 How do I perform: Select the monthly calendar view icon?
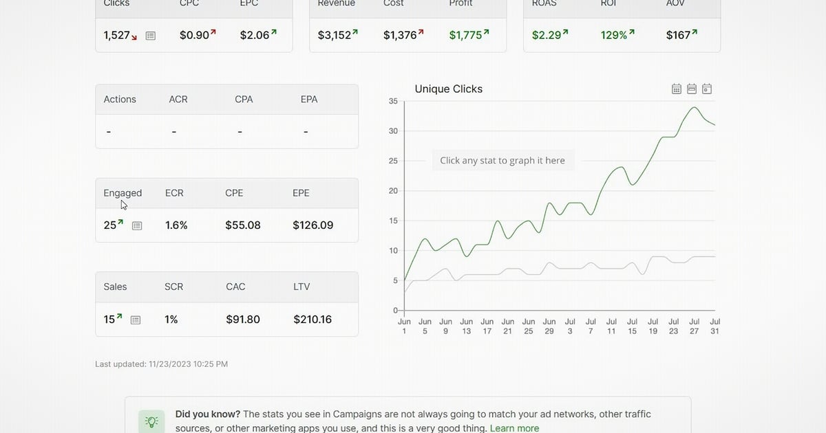coord(676,89)
